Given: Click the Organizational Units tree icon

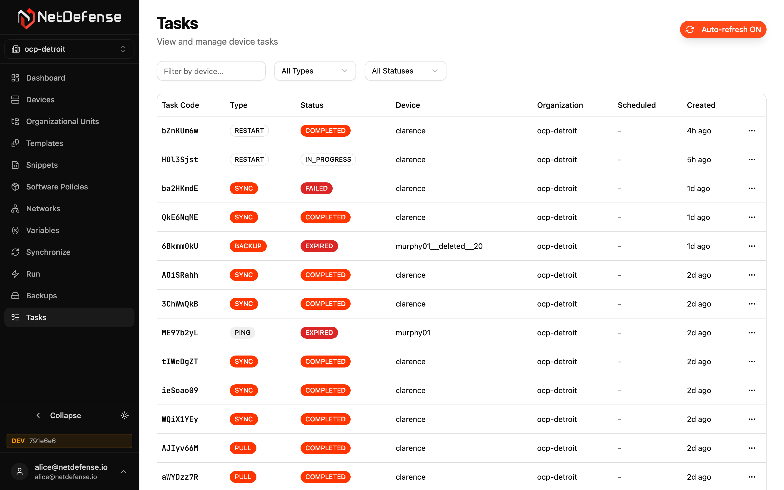Looking at the screenshot, I should click(x=15, y=121).
